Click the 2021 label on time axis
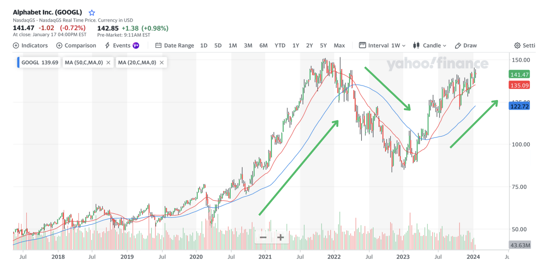Screen dimensions: 541x274 pos(265,257)
